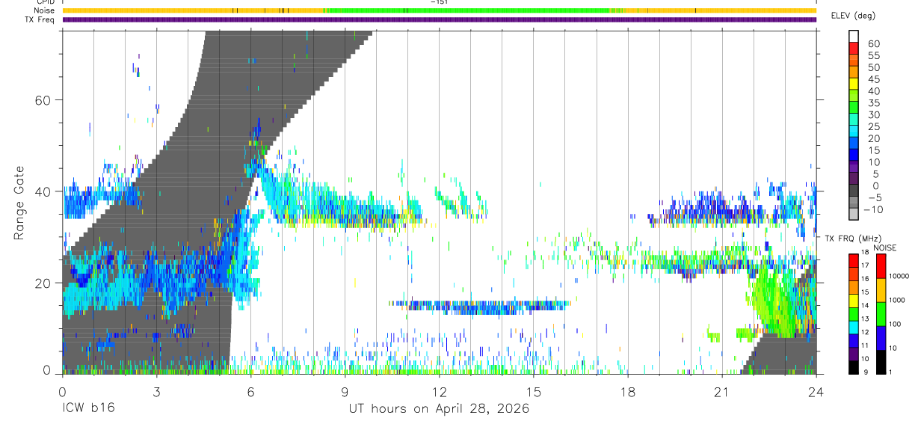Click the 25 value in ELEV legend
Screen dimensions: 918x424
873,127
